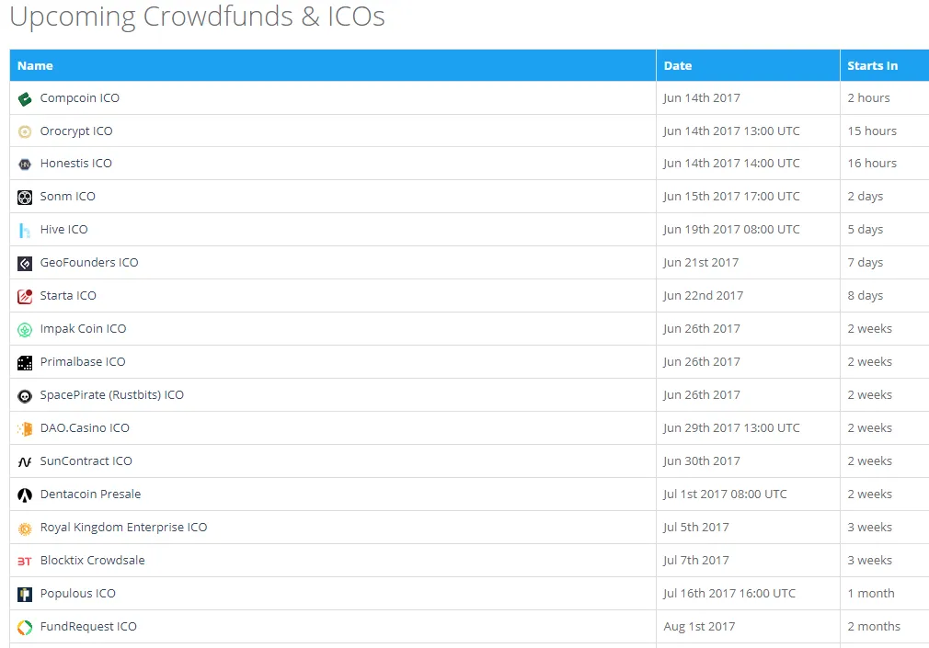The image size is (929, 648).
Task: Click the Sonm ICO logo icon
Action: tap(25, 198)
